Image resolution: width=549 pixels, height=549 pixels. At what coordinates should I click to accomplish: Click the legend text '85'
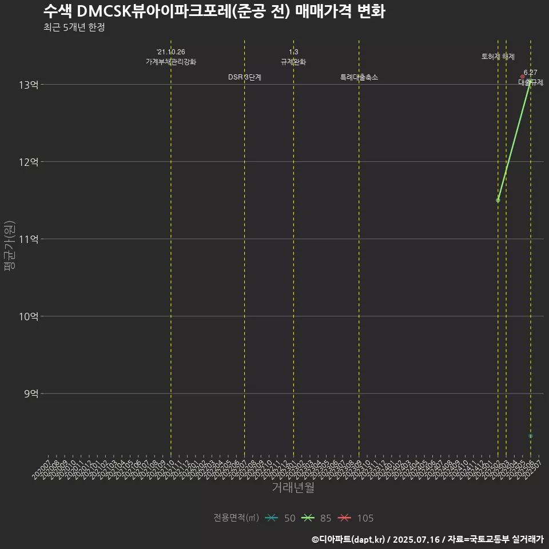325,518
